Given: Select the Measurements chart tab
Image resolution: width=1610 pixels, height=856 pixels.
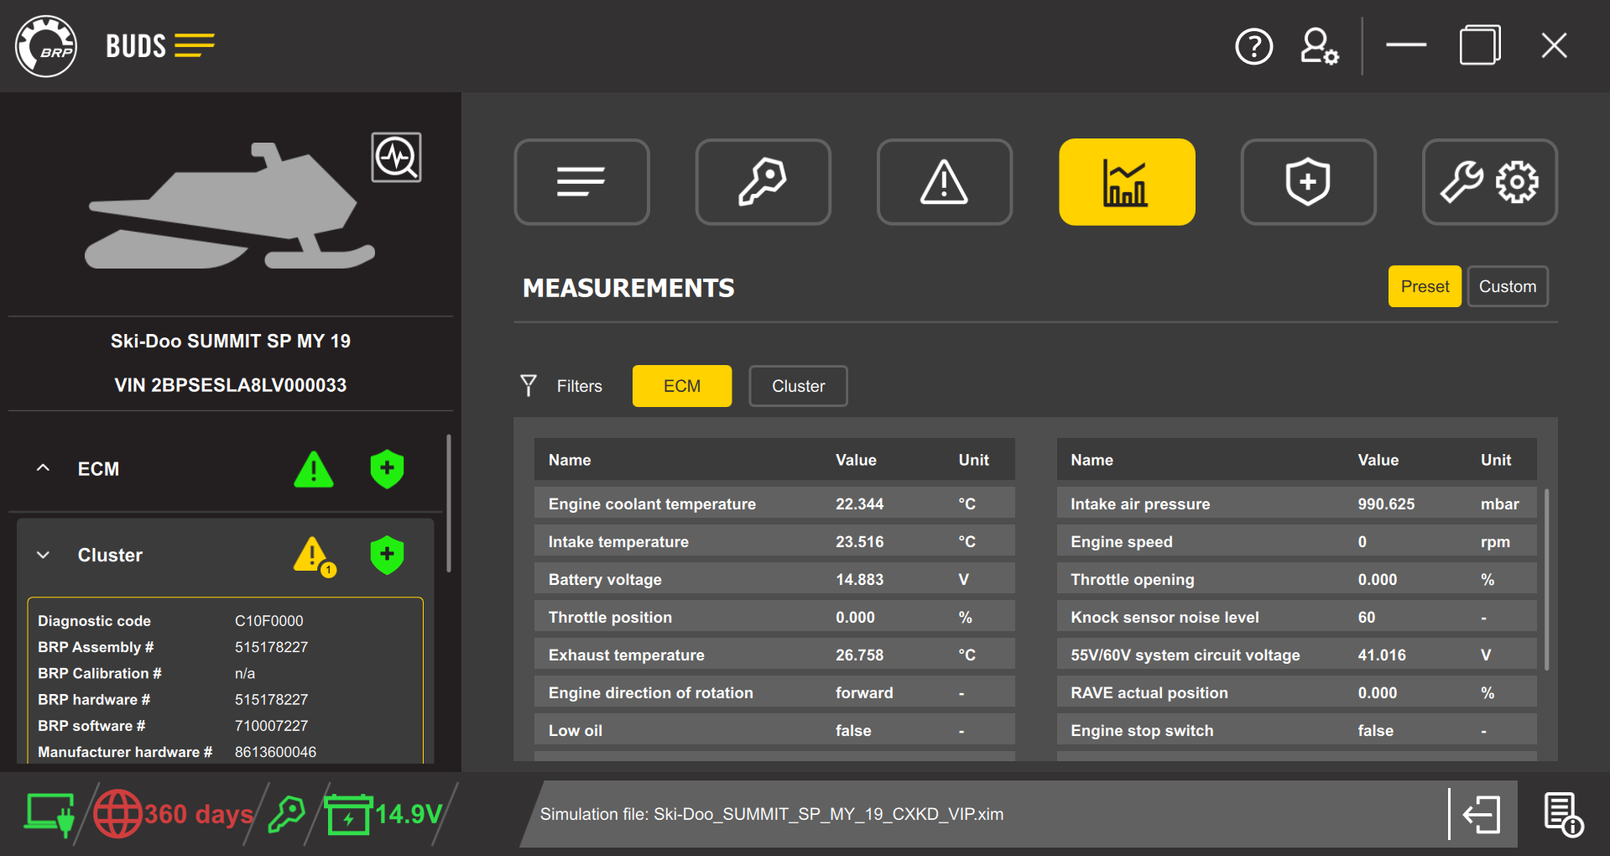Looking at the screenshot, I should point(1126,182).
